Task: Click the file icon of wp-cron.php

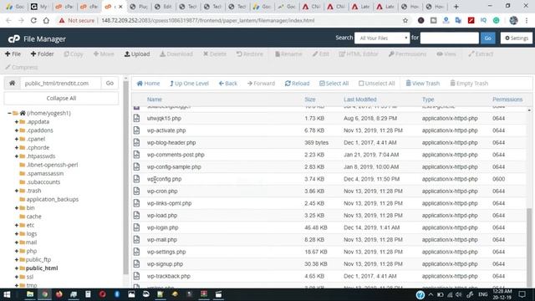Action: [136, 191]
